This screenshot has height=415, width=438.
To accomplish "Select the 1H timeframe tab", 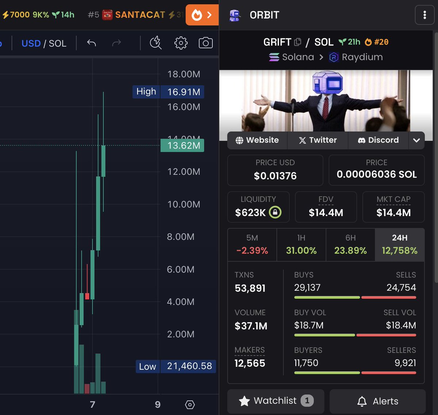I will (301, 245).
